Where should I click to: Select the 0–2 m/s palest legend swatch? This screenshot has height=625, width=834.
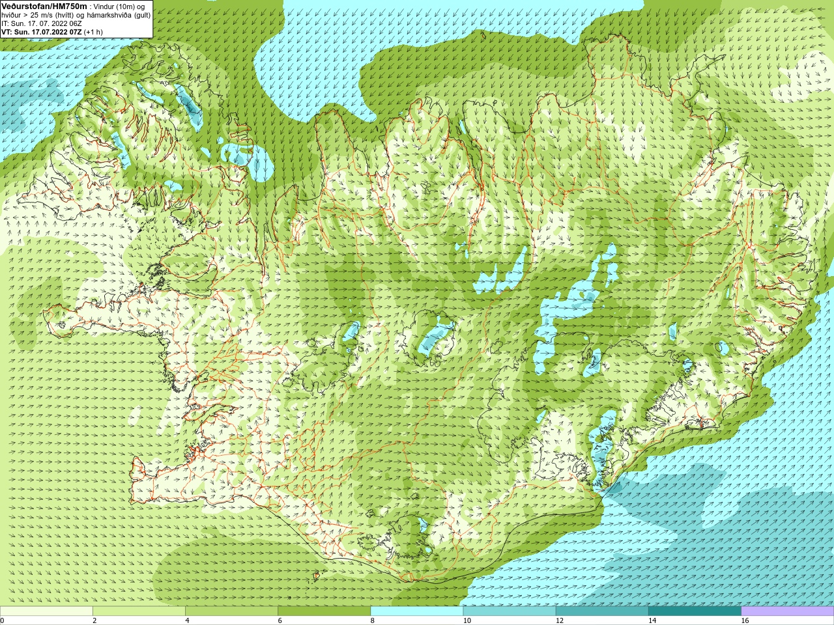tap(46, 611)
